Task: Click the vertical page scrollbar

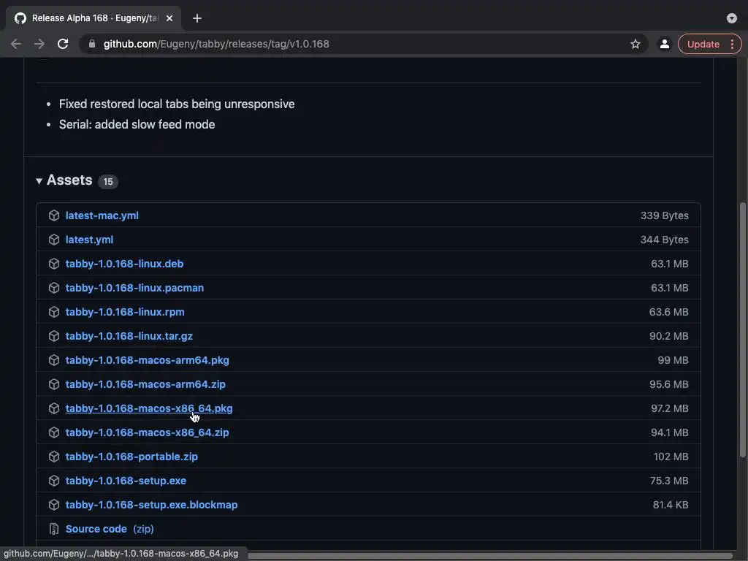Action: tap(742, 330)
